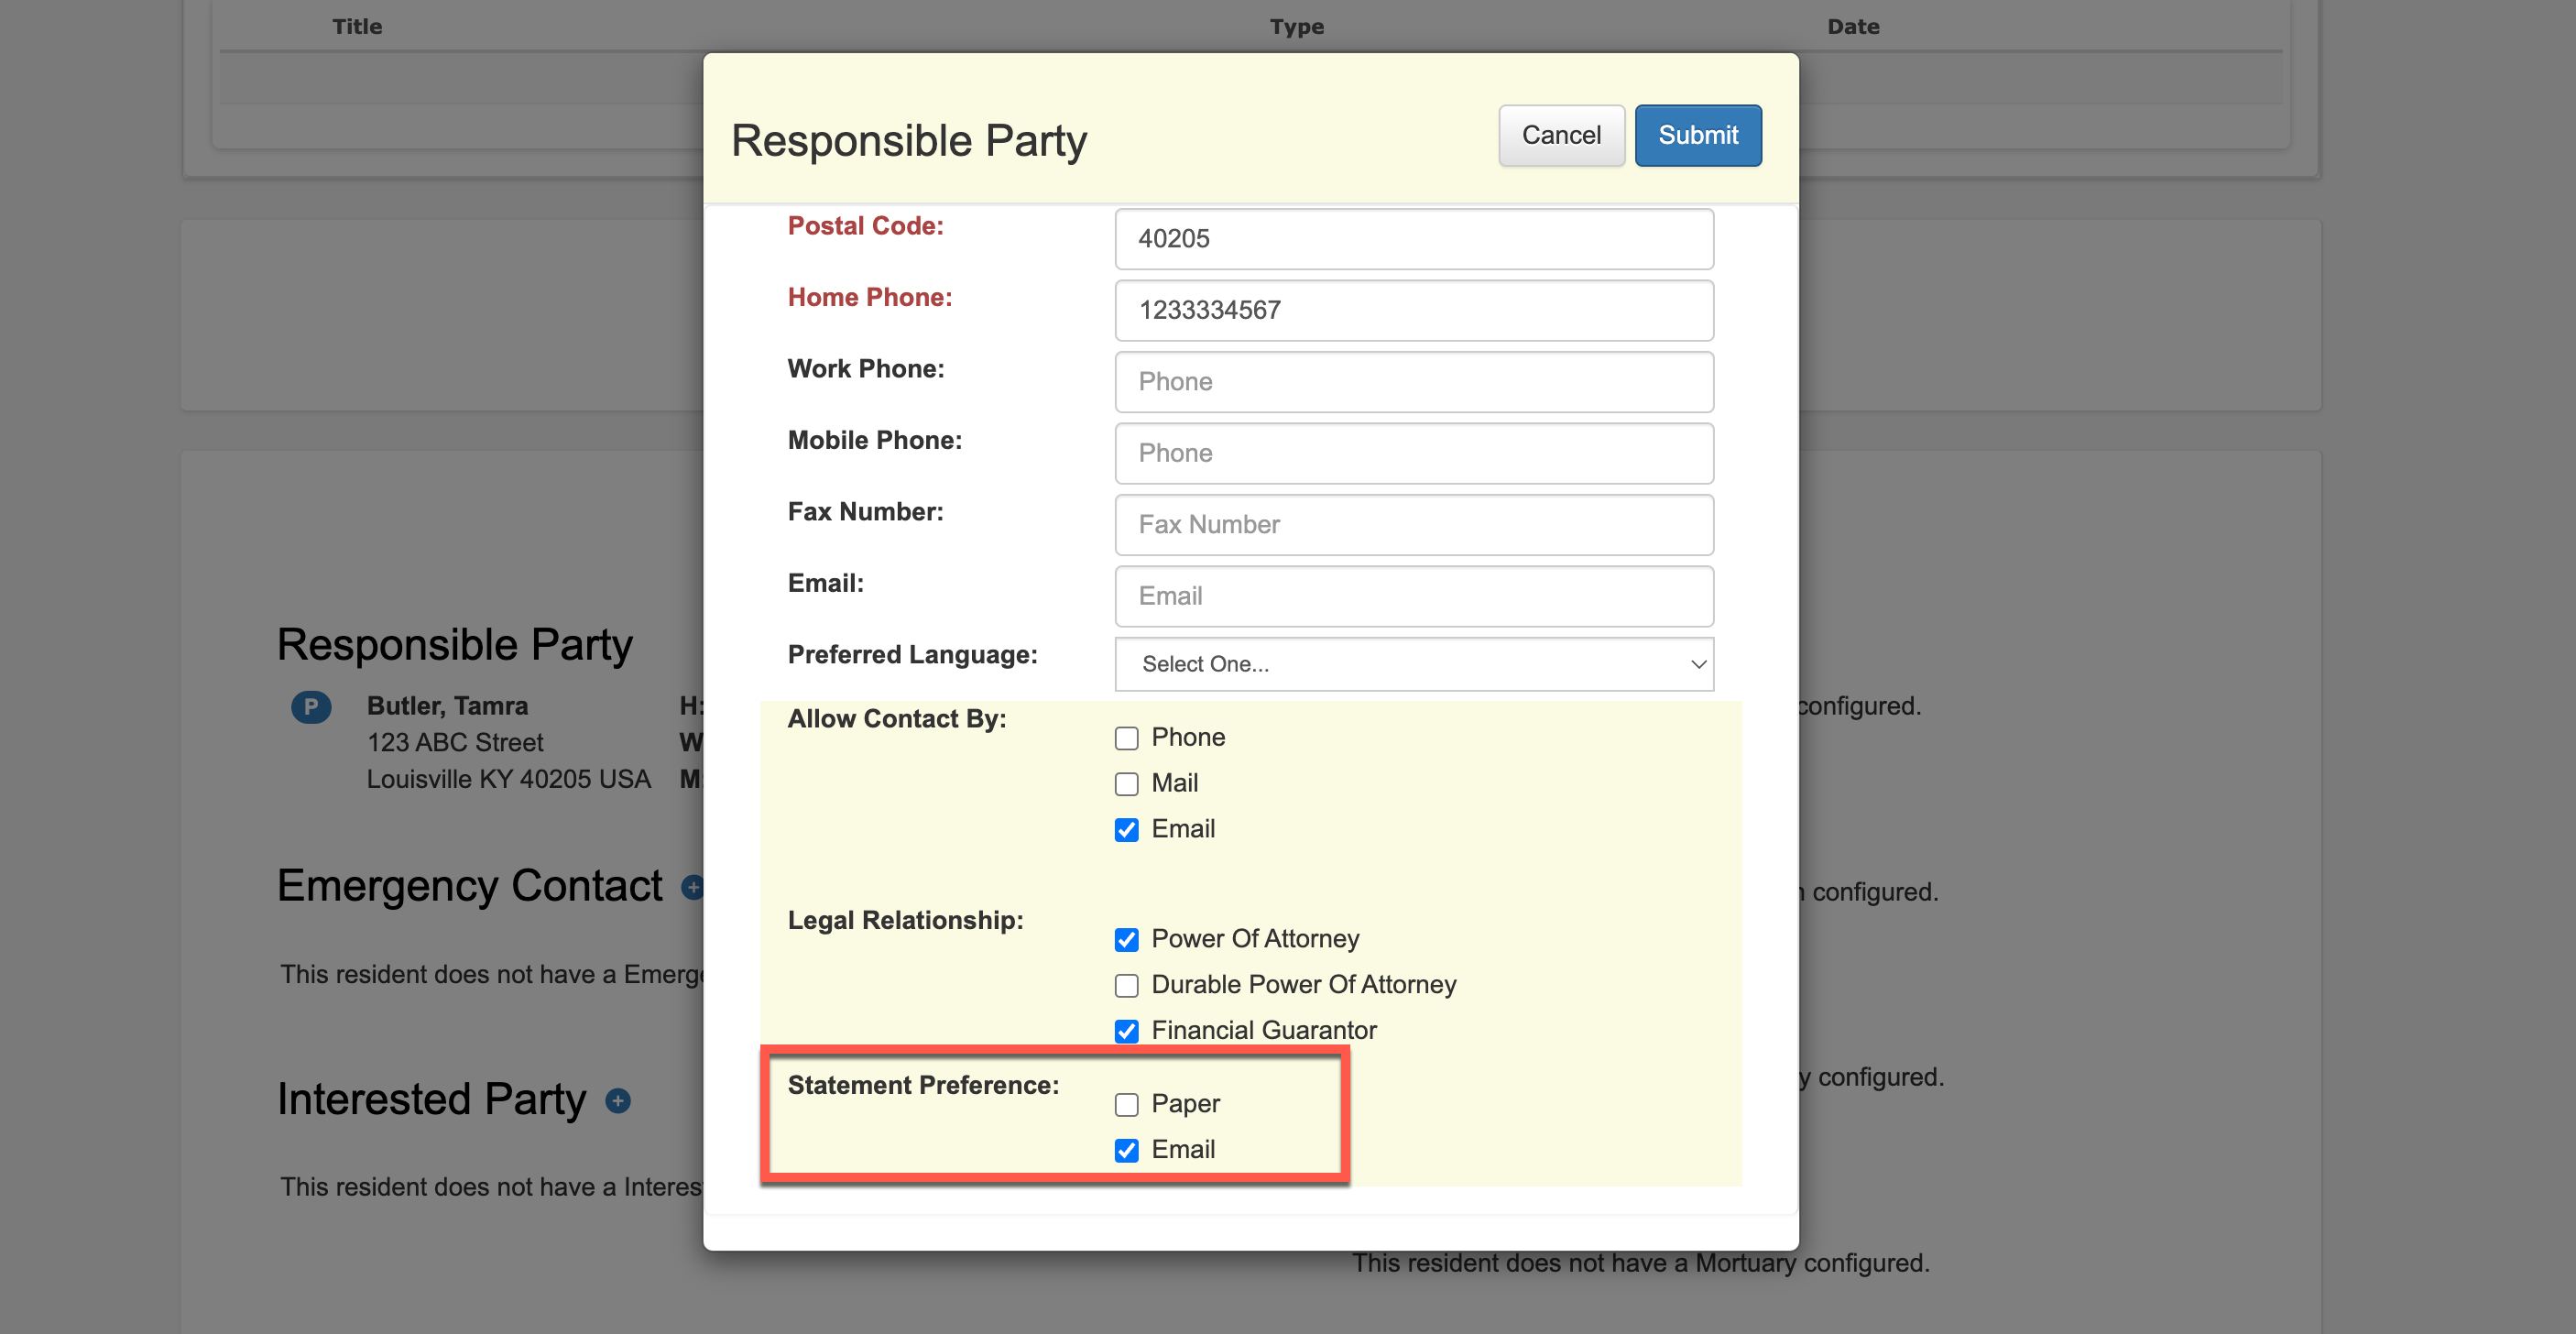
Task: Toggle the Financial Guarantor checkbox
Action: pos(1126,1031)
